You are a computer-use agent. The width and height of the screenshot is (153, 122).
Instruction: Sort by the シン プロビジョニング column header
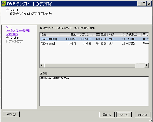click(131, 35)
